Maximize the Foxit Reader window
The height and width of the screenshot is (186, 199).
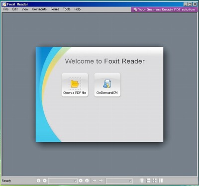point(190,4)
